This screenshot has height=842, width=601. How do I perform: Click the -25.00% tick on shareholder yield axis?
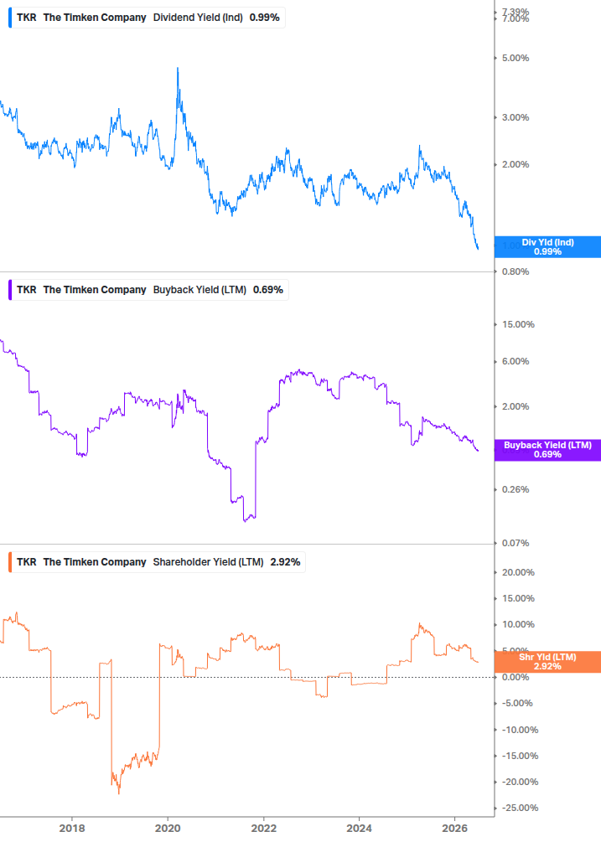520,808
